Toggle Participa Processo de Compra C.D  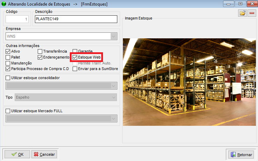click(8, 69)
